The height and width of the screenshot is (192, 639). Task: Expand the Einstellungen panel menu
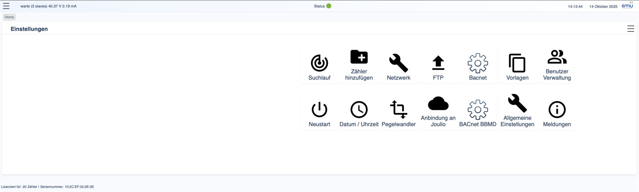click(630, 29)
